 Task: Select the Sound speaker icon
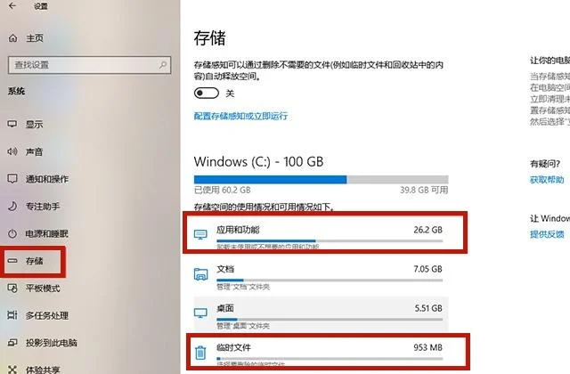click(12, 151)
